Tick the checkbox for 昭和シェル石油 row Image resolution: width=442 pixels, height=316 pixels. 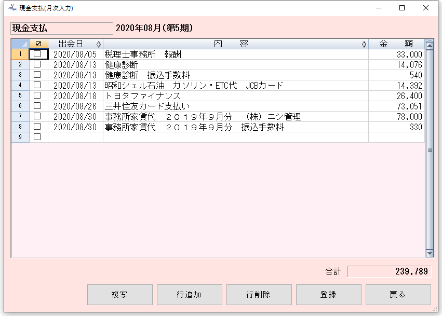click(x=37, y=85)
